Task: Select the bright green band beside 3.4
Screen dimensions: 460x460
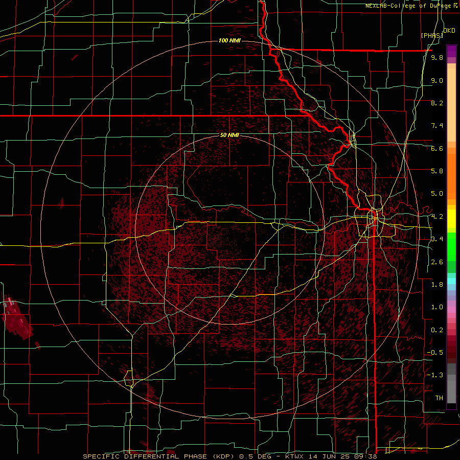Action: click(451, 246)
